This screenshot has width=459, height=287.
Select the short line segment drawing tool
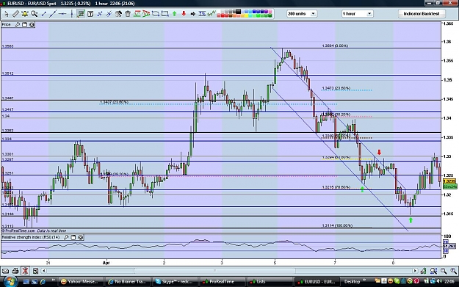click(43, 14)
